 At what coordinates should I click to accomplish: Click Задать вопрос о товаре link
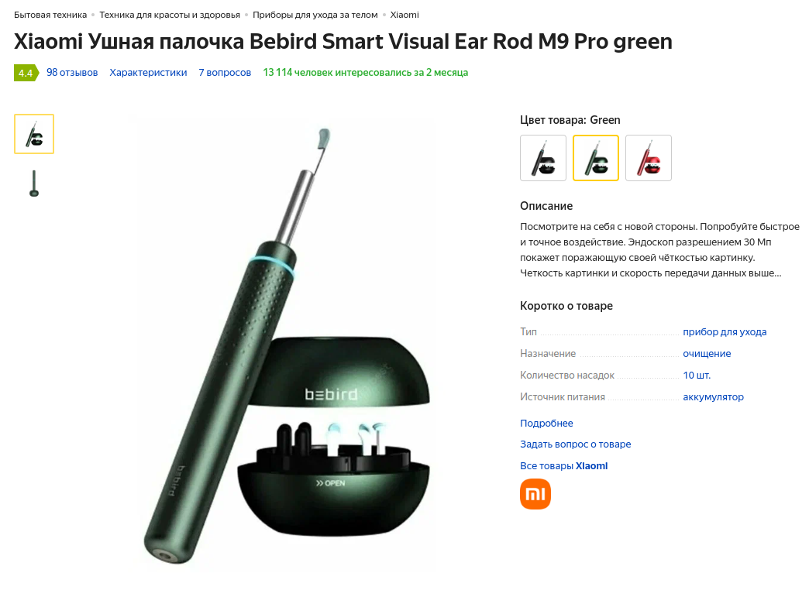coord(575,444)
